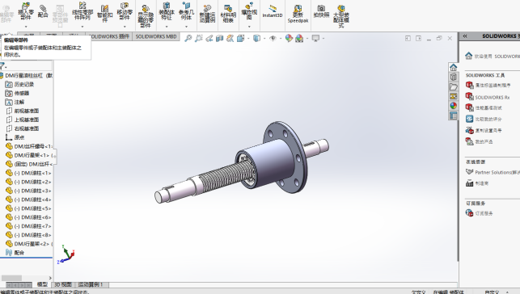Click the Apply Scene icon
520x294 pixels.
[x=299, y=39]
